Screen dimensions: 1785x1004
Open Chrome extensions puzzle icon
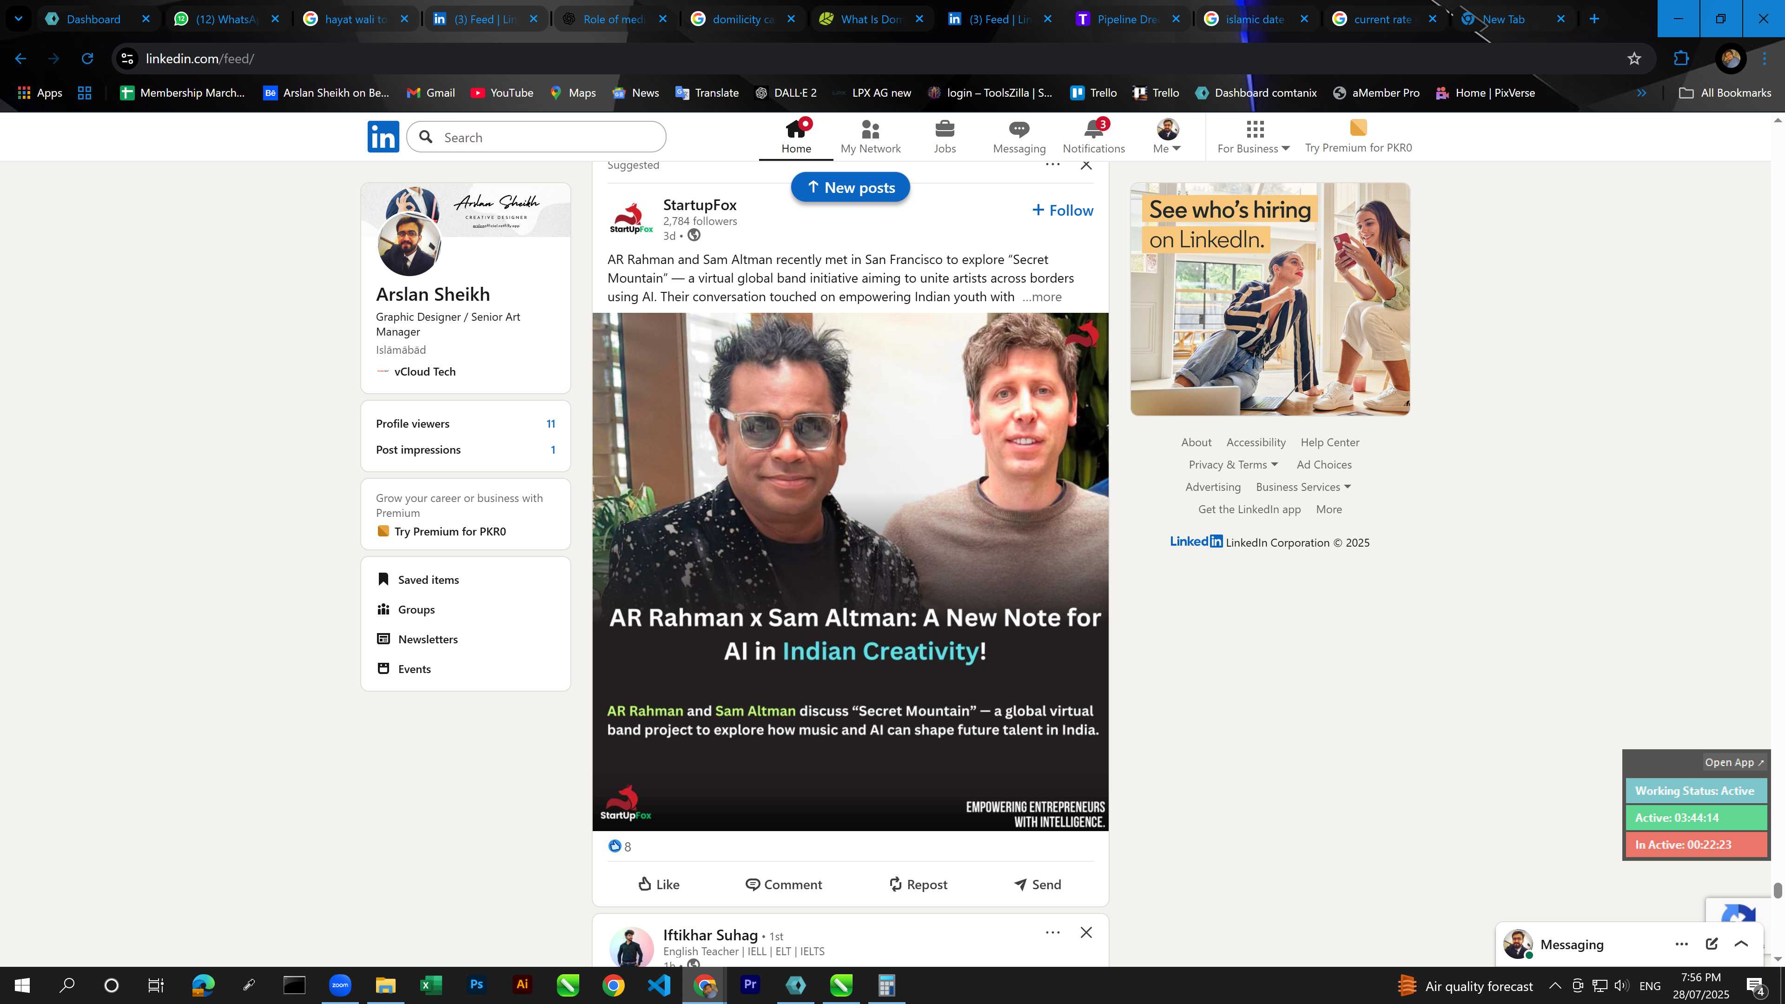pos(1681,58)
